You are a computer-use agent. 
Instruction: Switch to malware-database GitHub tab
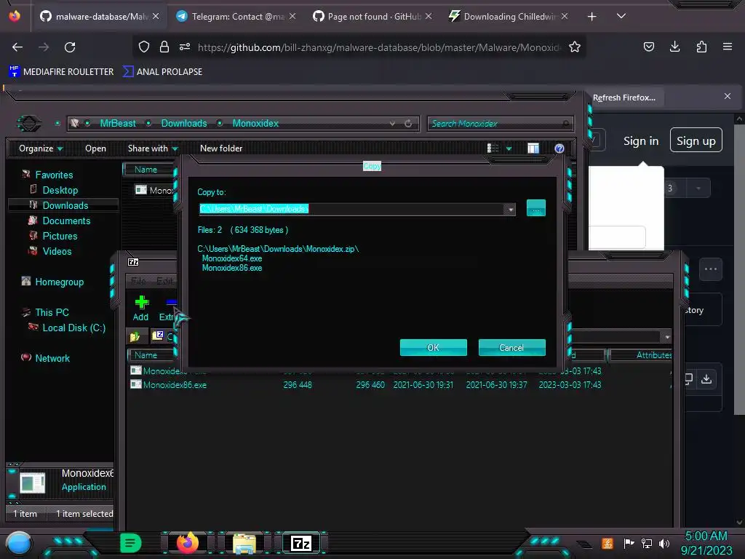pos(100,17)
